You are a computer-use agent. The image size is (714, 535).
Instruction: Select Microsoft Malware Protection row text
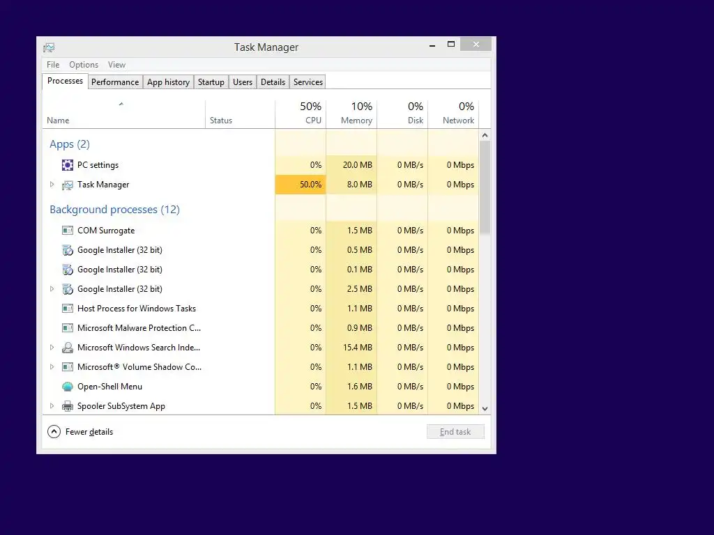click(x=139, y=328)
